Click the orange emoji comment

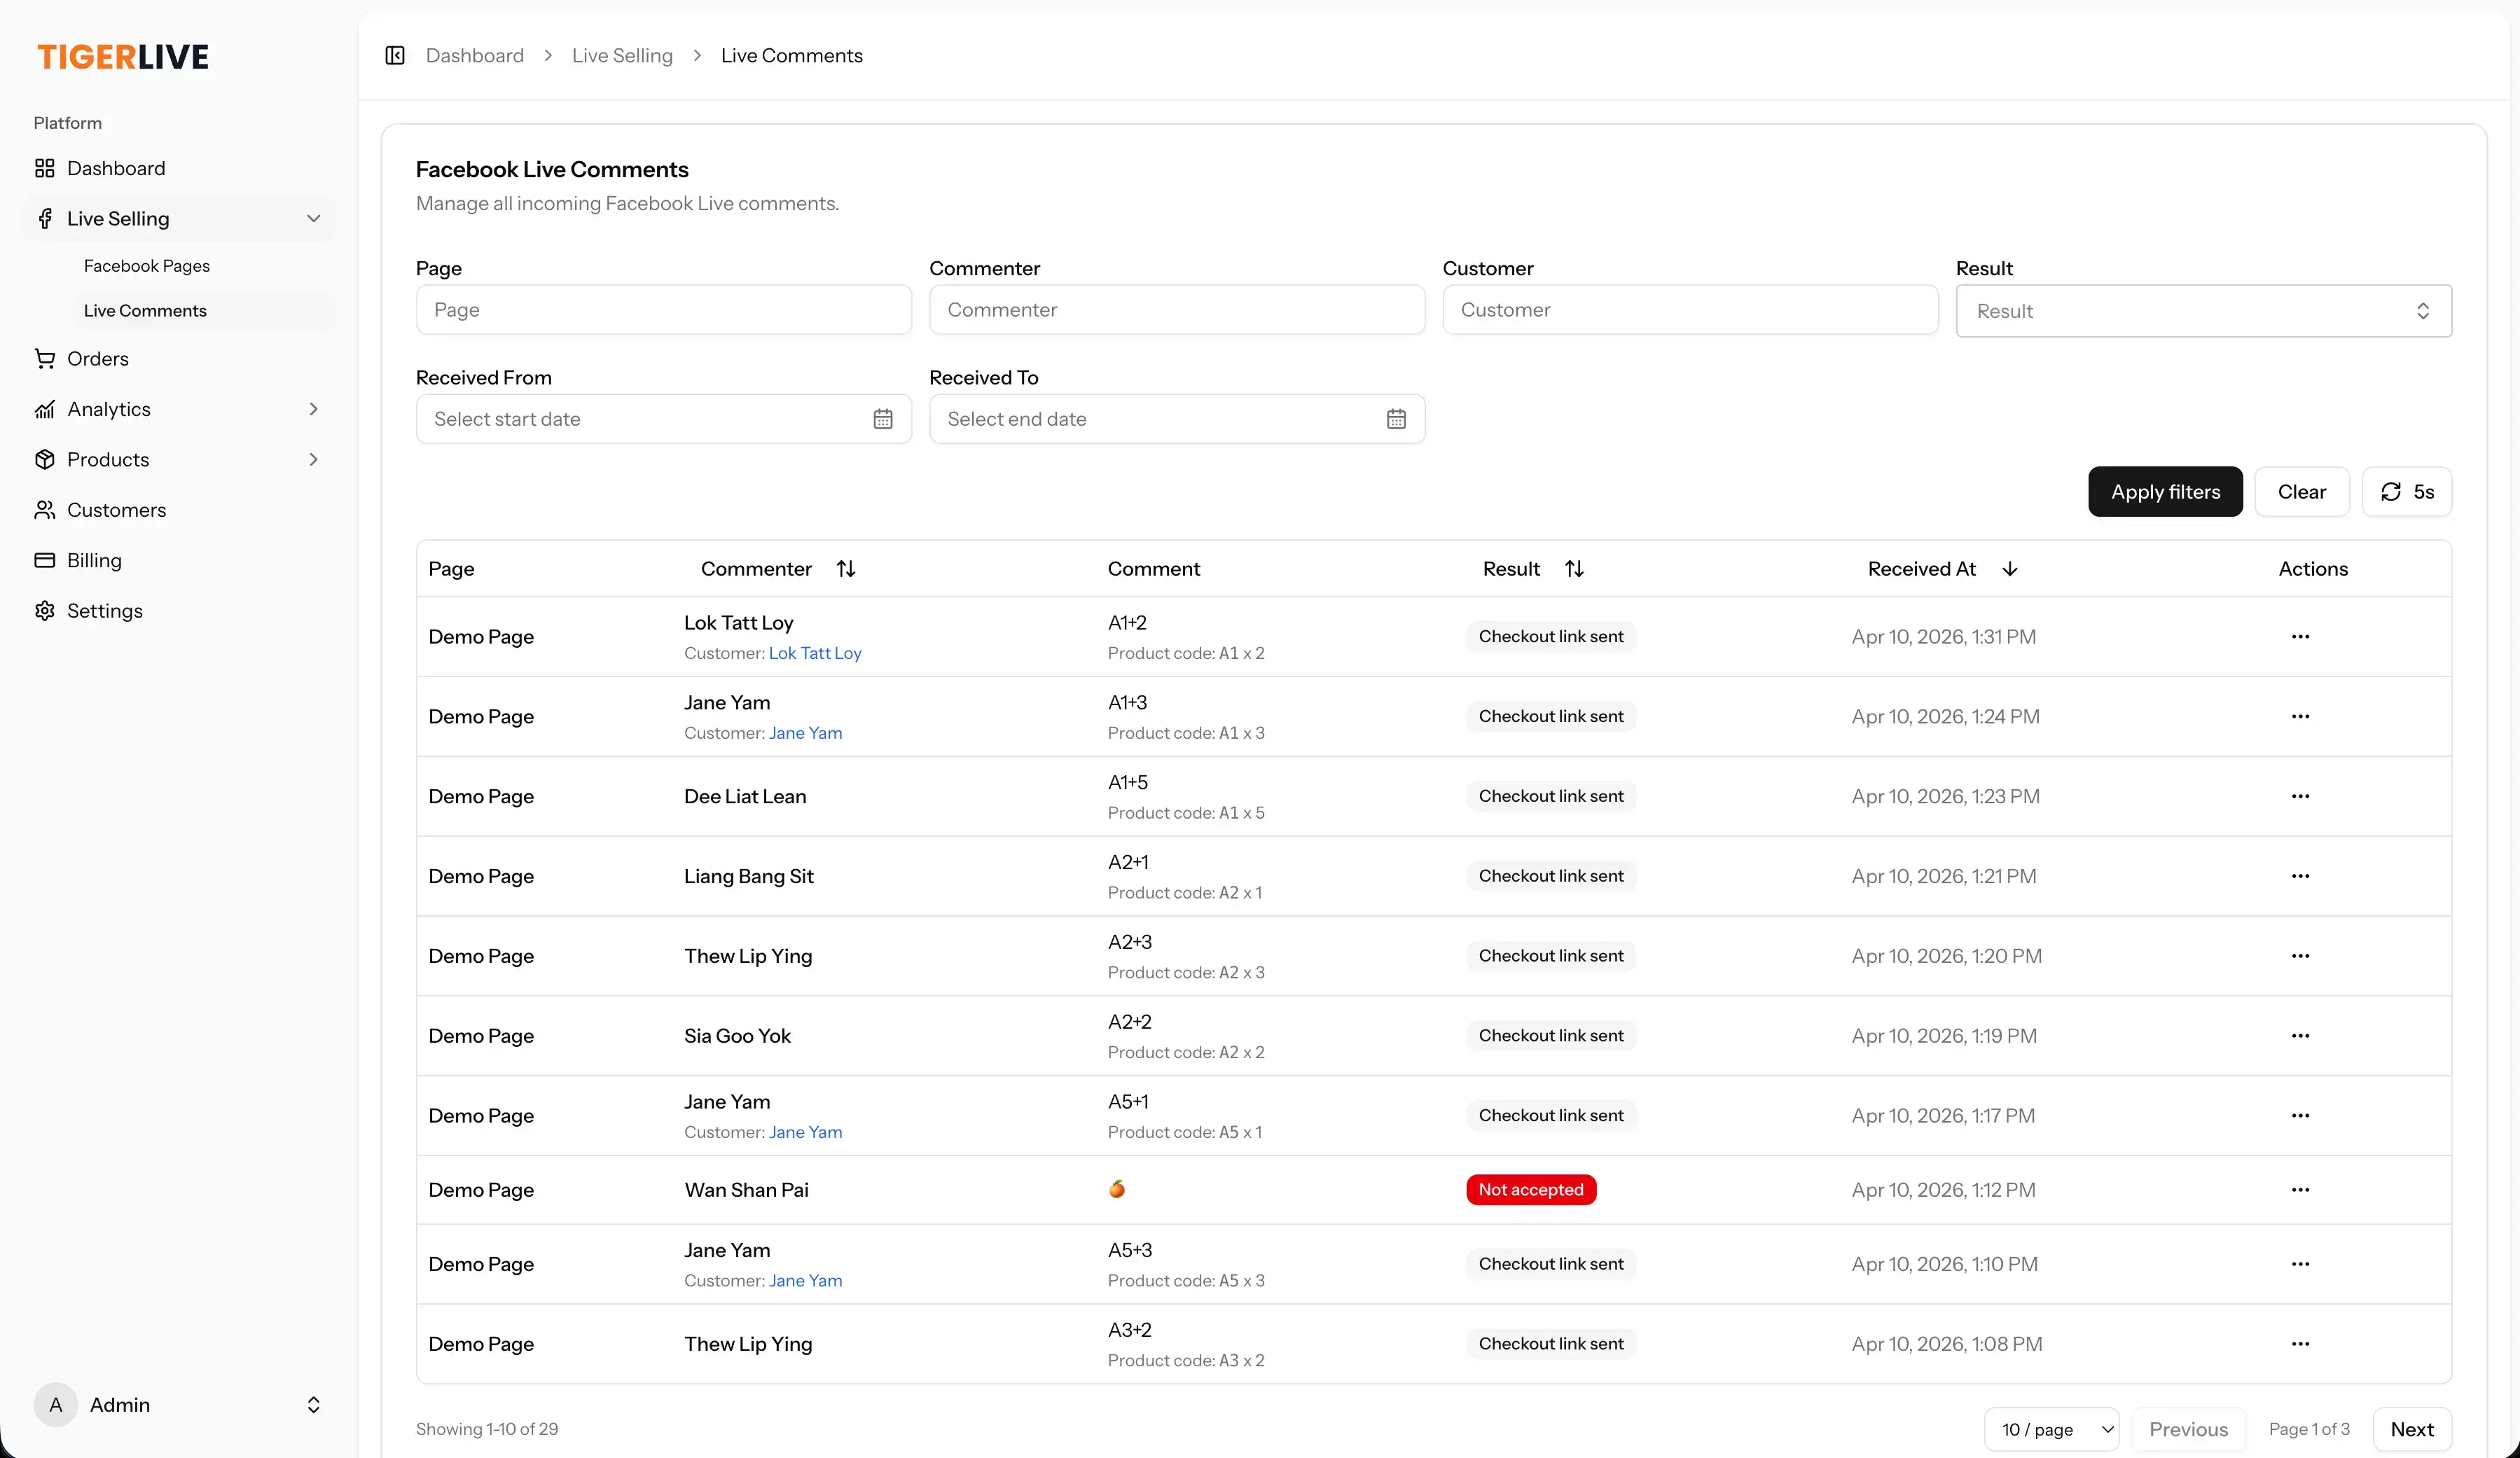tap(1117, 1189)
